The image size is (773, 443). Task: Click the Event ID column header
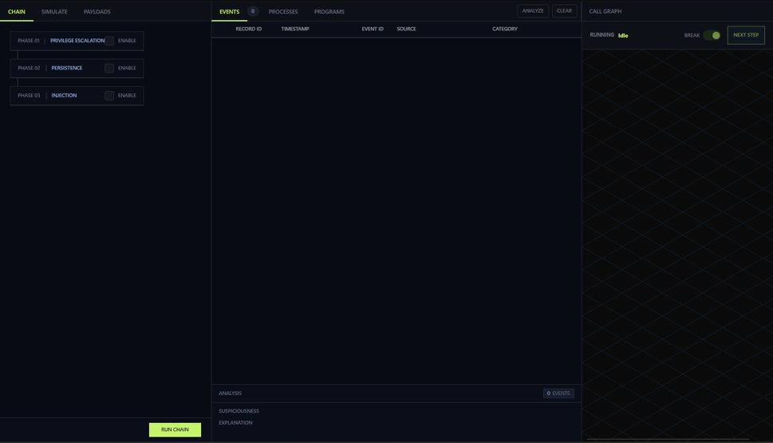(373, 29)
